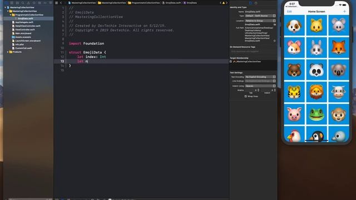The image size is (356, 200).
Task: Tap the tiger emoji cell in simulator
Action: [x=294, y=92]
